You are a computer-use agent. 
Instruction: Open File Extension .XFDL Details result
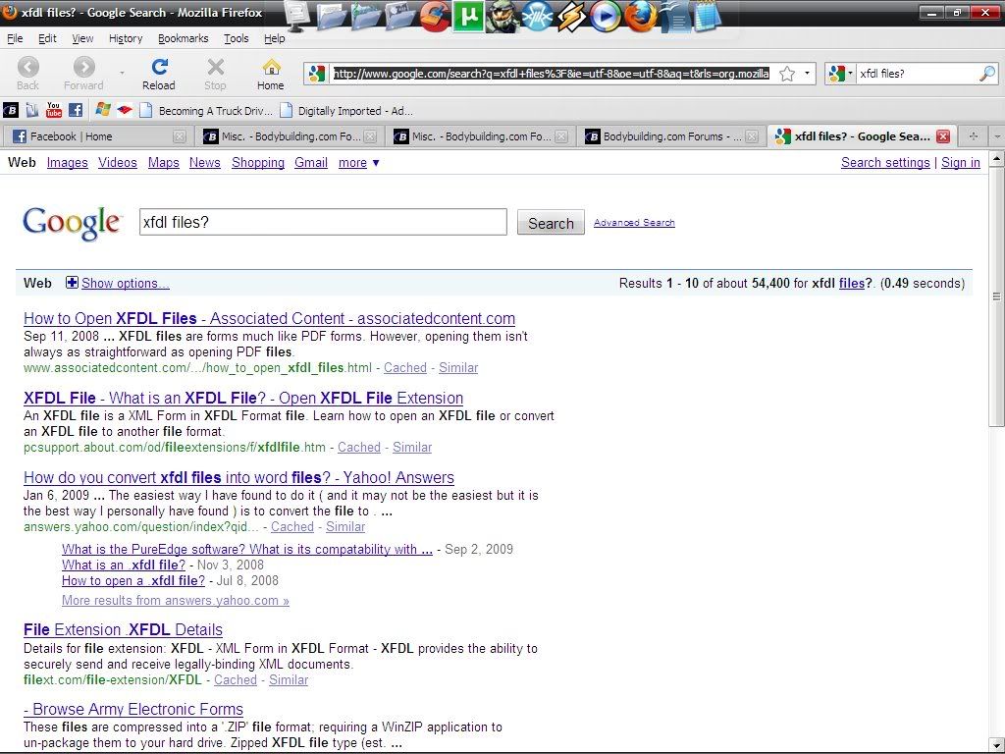(123, 629)
